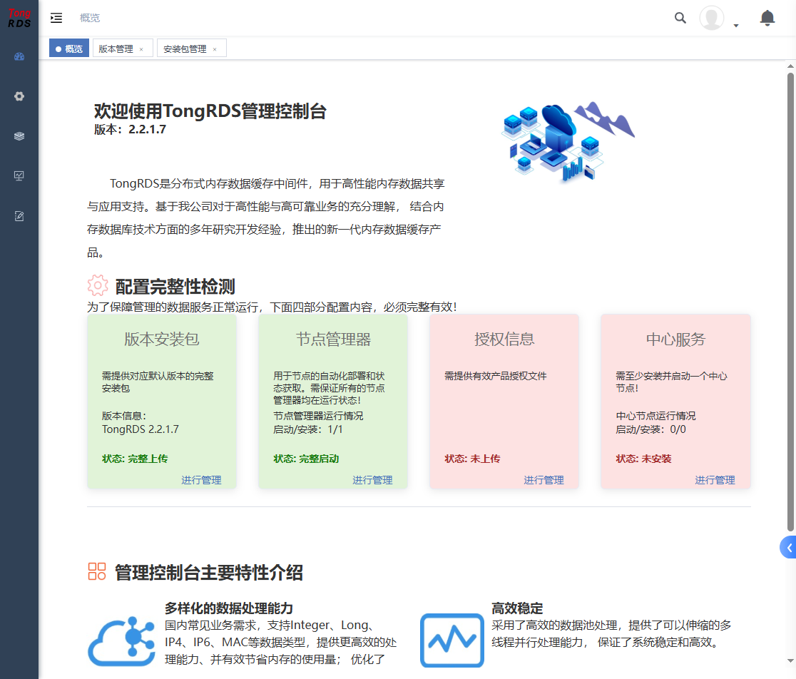796x679 pixels.
Task: Click the 节点管理器 card title
Action: click(x=333, y=339)
